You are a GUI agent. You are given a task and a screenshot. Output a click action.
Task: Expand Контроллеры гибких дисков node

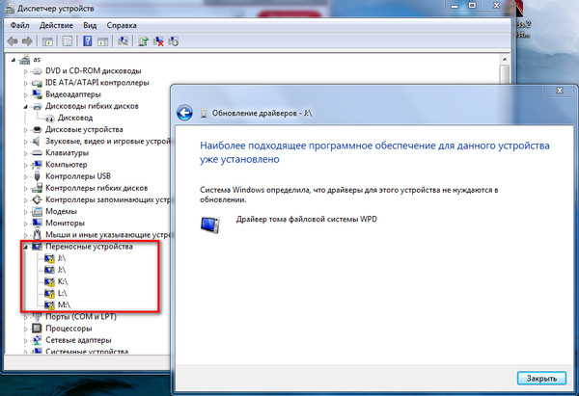pos(25,189)
